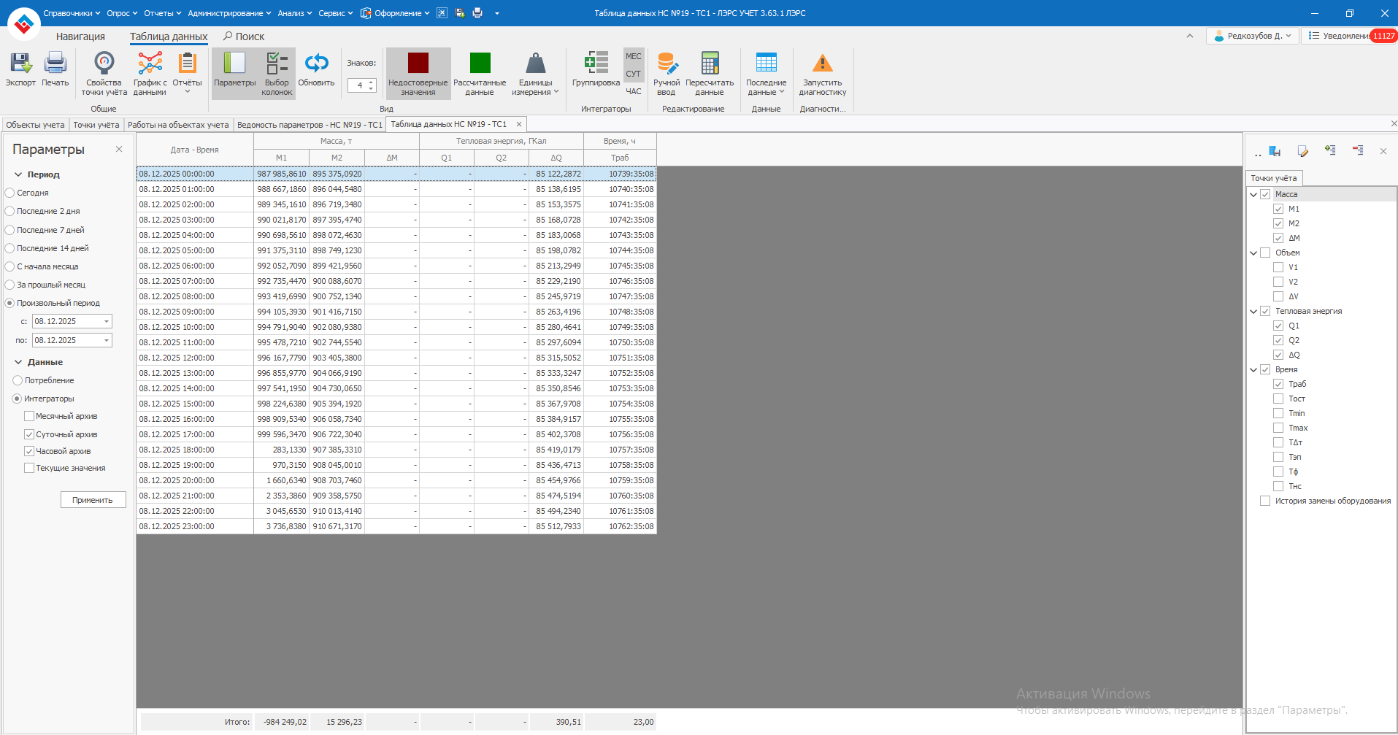Select the Потребление radio button
Viewport: 1398px width, 735px height.
(x=18, y=380)
